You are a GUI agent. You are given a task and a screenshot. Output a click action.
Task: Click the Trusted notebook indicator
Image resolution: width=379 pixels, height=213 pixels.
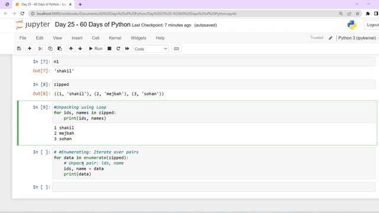316,38
